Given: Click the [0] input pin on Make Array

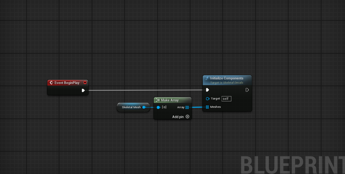Looking at the screenshot, I should click(158, 107).
